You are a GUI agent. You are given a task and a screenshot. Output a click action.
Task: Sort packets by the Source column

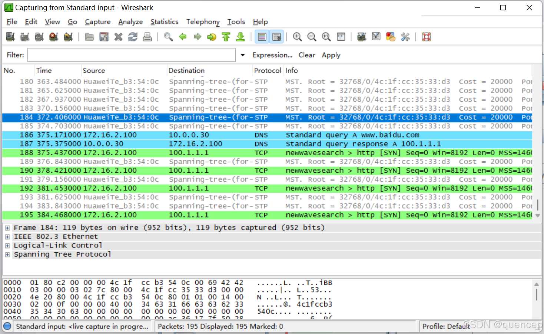click(x=124, y=70)
